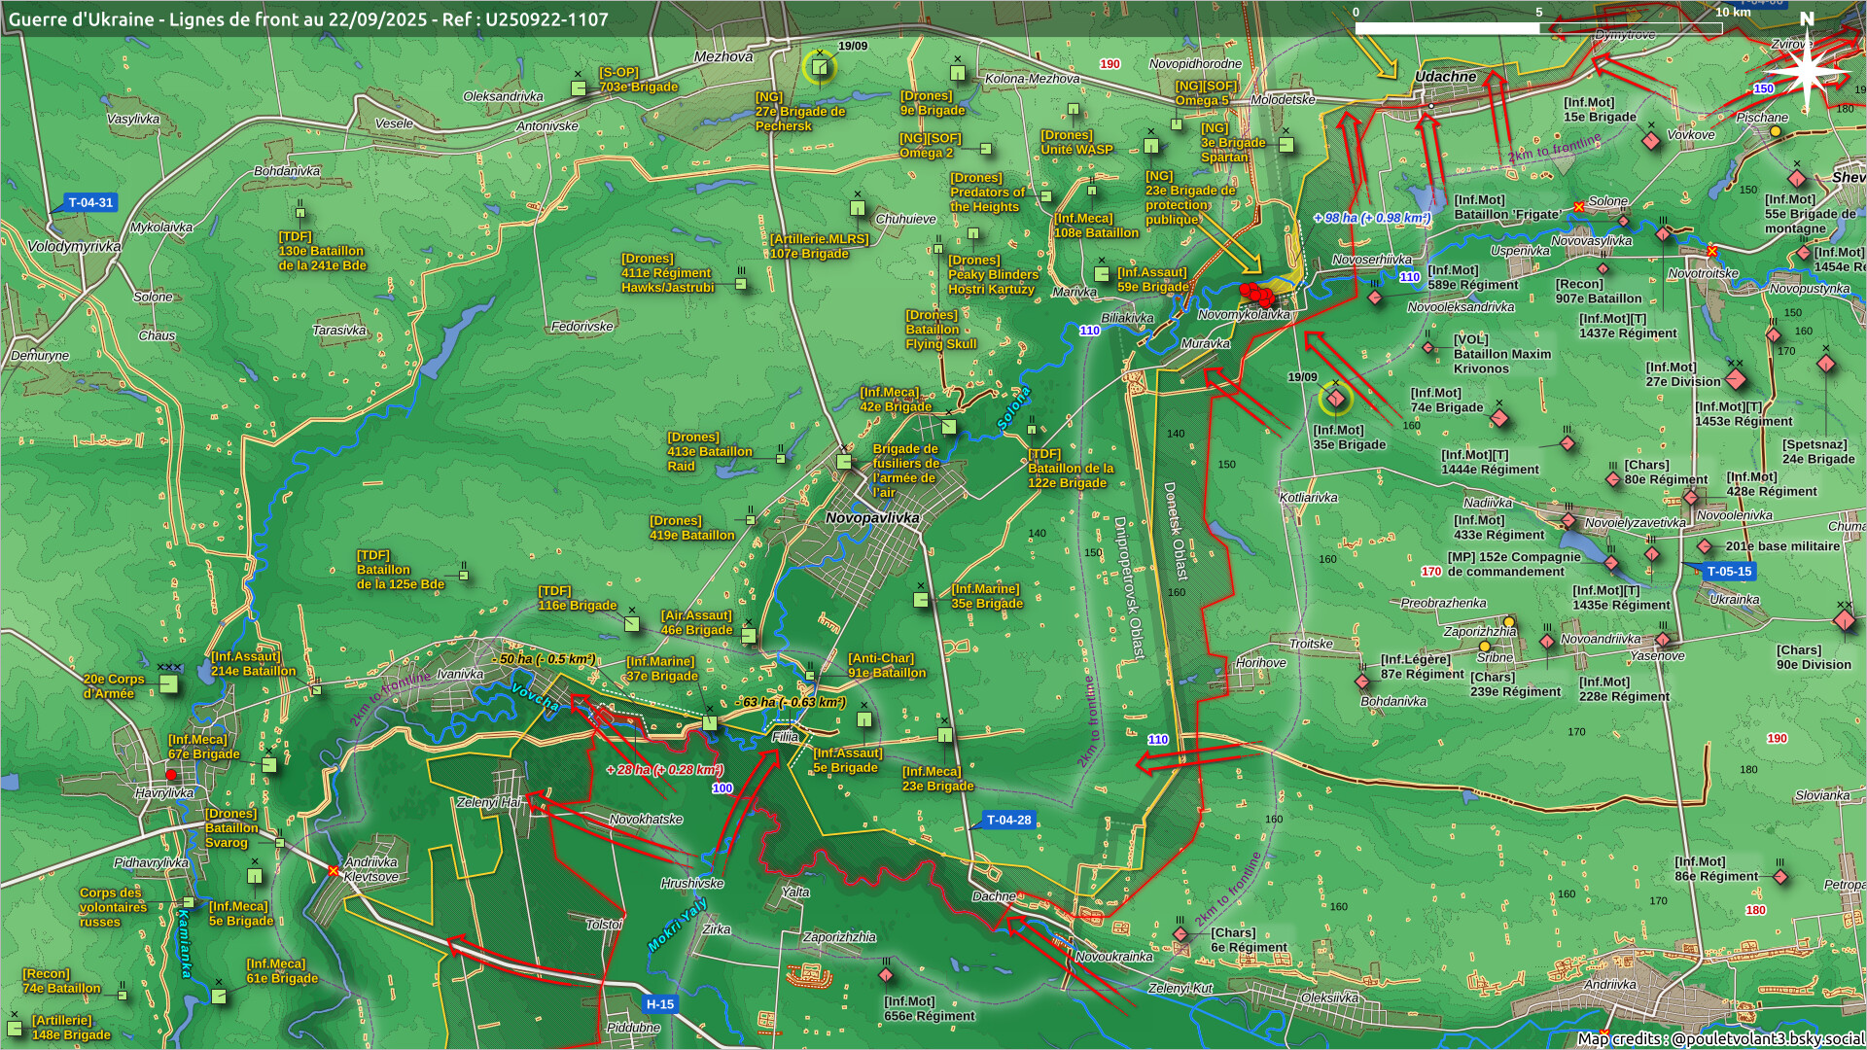Click the map scale bar
Image resolution: width=1867 pixels, height=1050 pixels.
[1538, 28]
